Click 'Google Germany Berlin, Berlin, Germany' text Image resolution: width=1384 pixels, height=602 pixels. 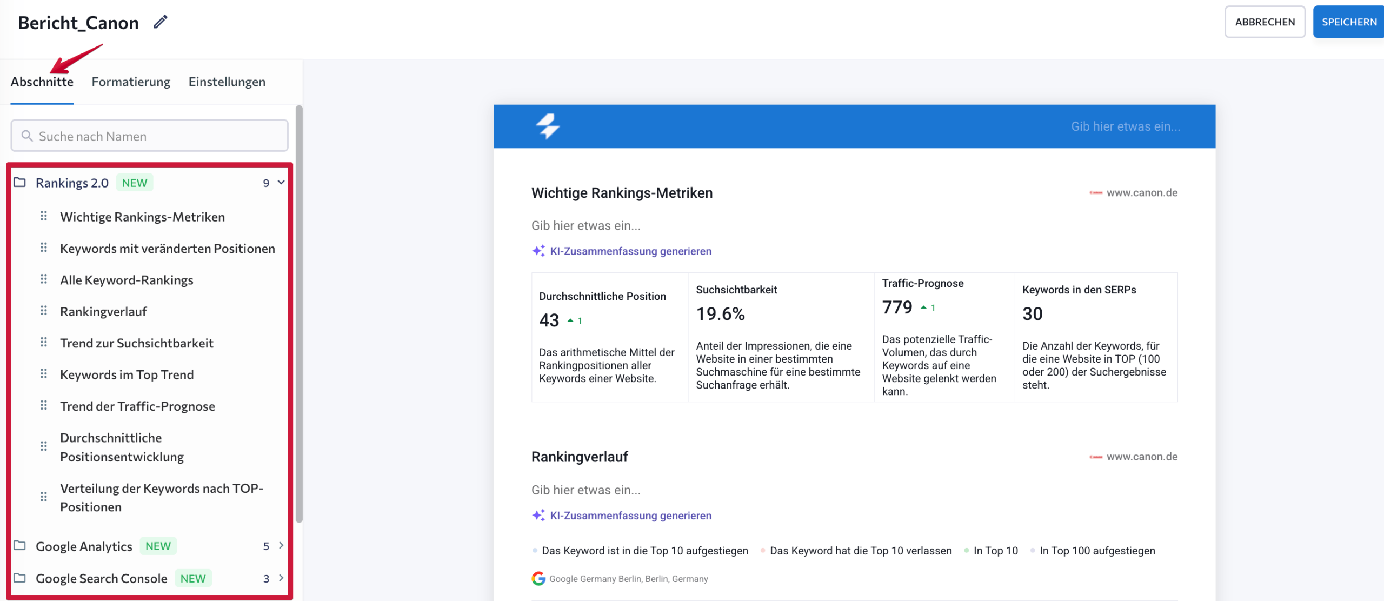(x=628, y=579)
